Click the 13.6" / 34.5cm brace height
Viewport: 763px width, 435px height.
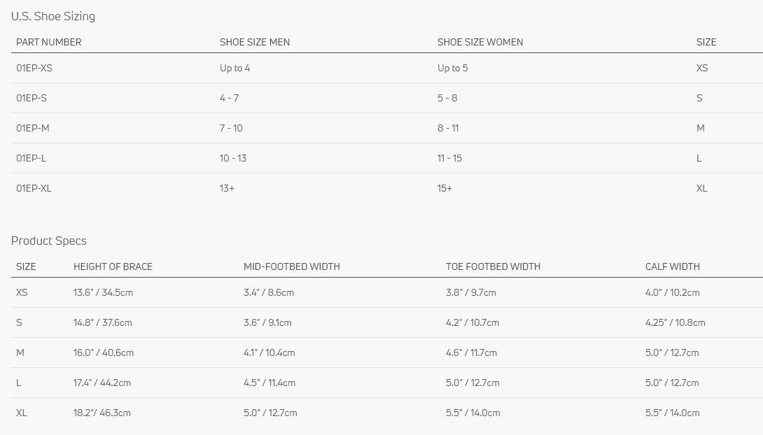(x=103, y=292)
